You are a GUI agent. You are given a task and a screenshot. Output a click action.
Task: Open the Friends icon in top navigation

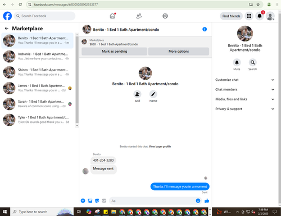(x=139, y=16)
